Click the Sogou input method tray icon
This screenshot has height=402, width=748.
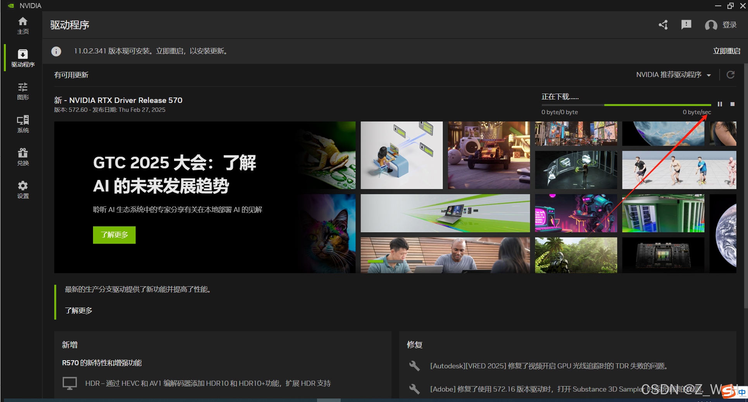[x=728, y=392]
